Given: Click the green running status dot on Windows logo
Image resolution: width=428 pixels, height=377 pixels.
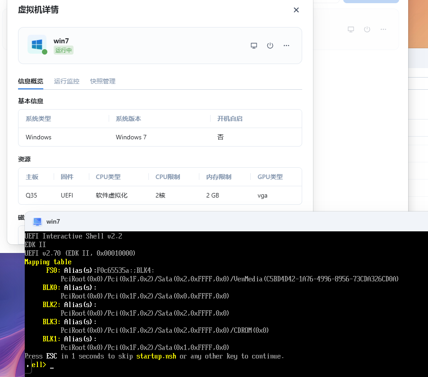Looking at the screenshot, I should click(45, 52).
